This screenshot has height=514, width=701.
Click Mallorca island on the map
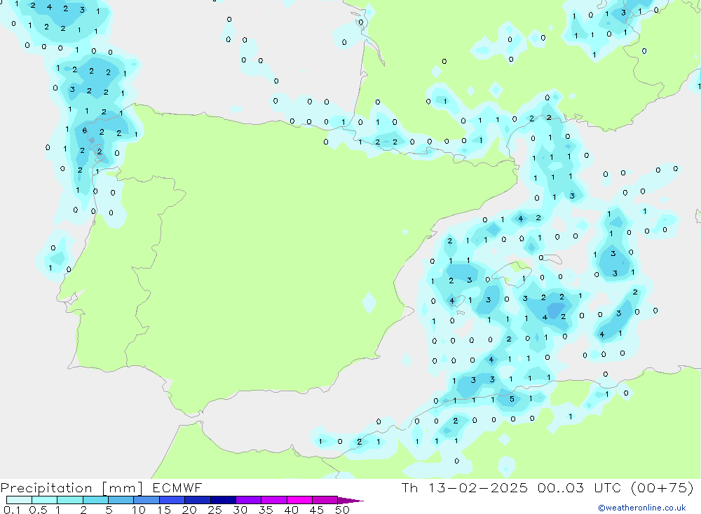pyautogui.click(x=519, y=266)
